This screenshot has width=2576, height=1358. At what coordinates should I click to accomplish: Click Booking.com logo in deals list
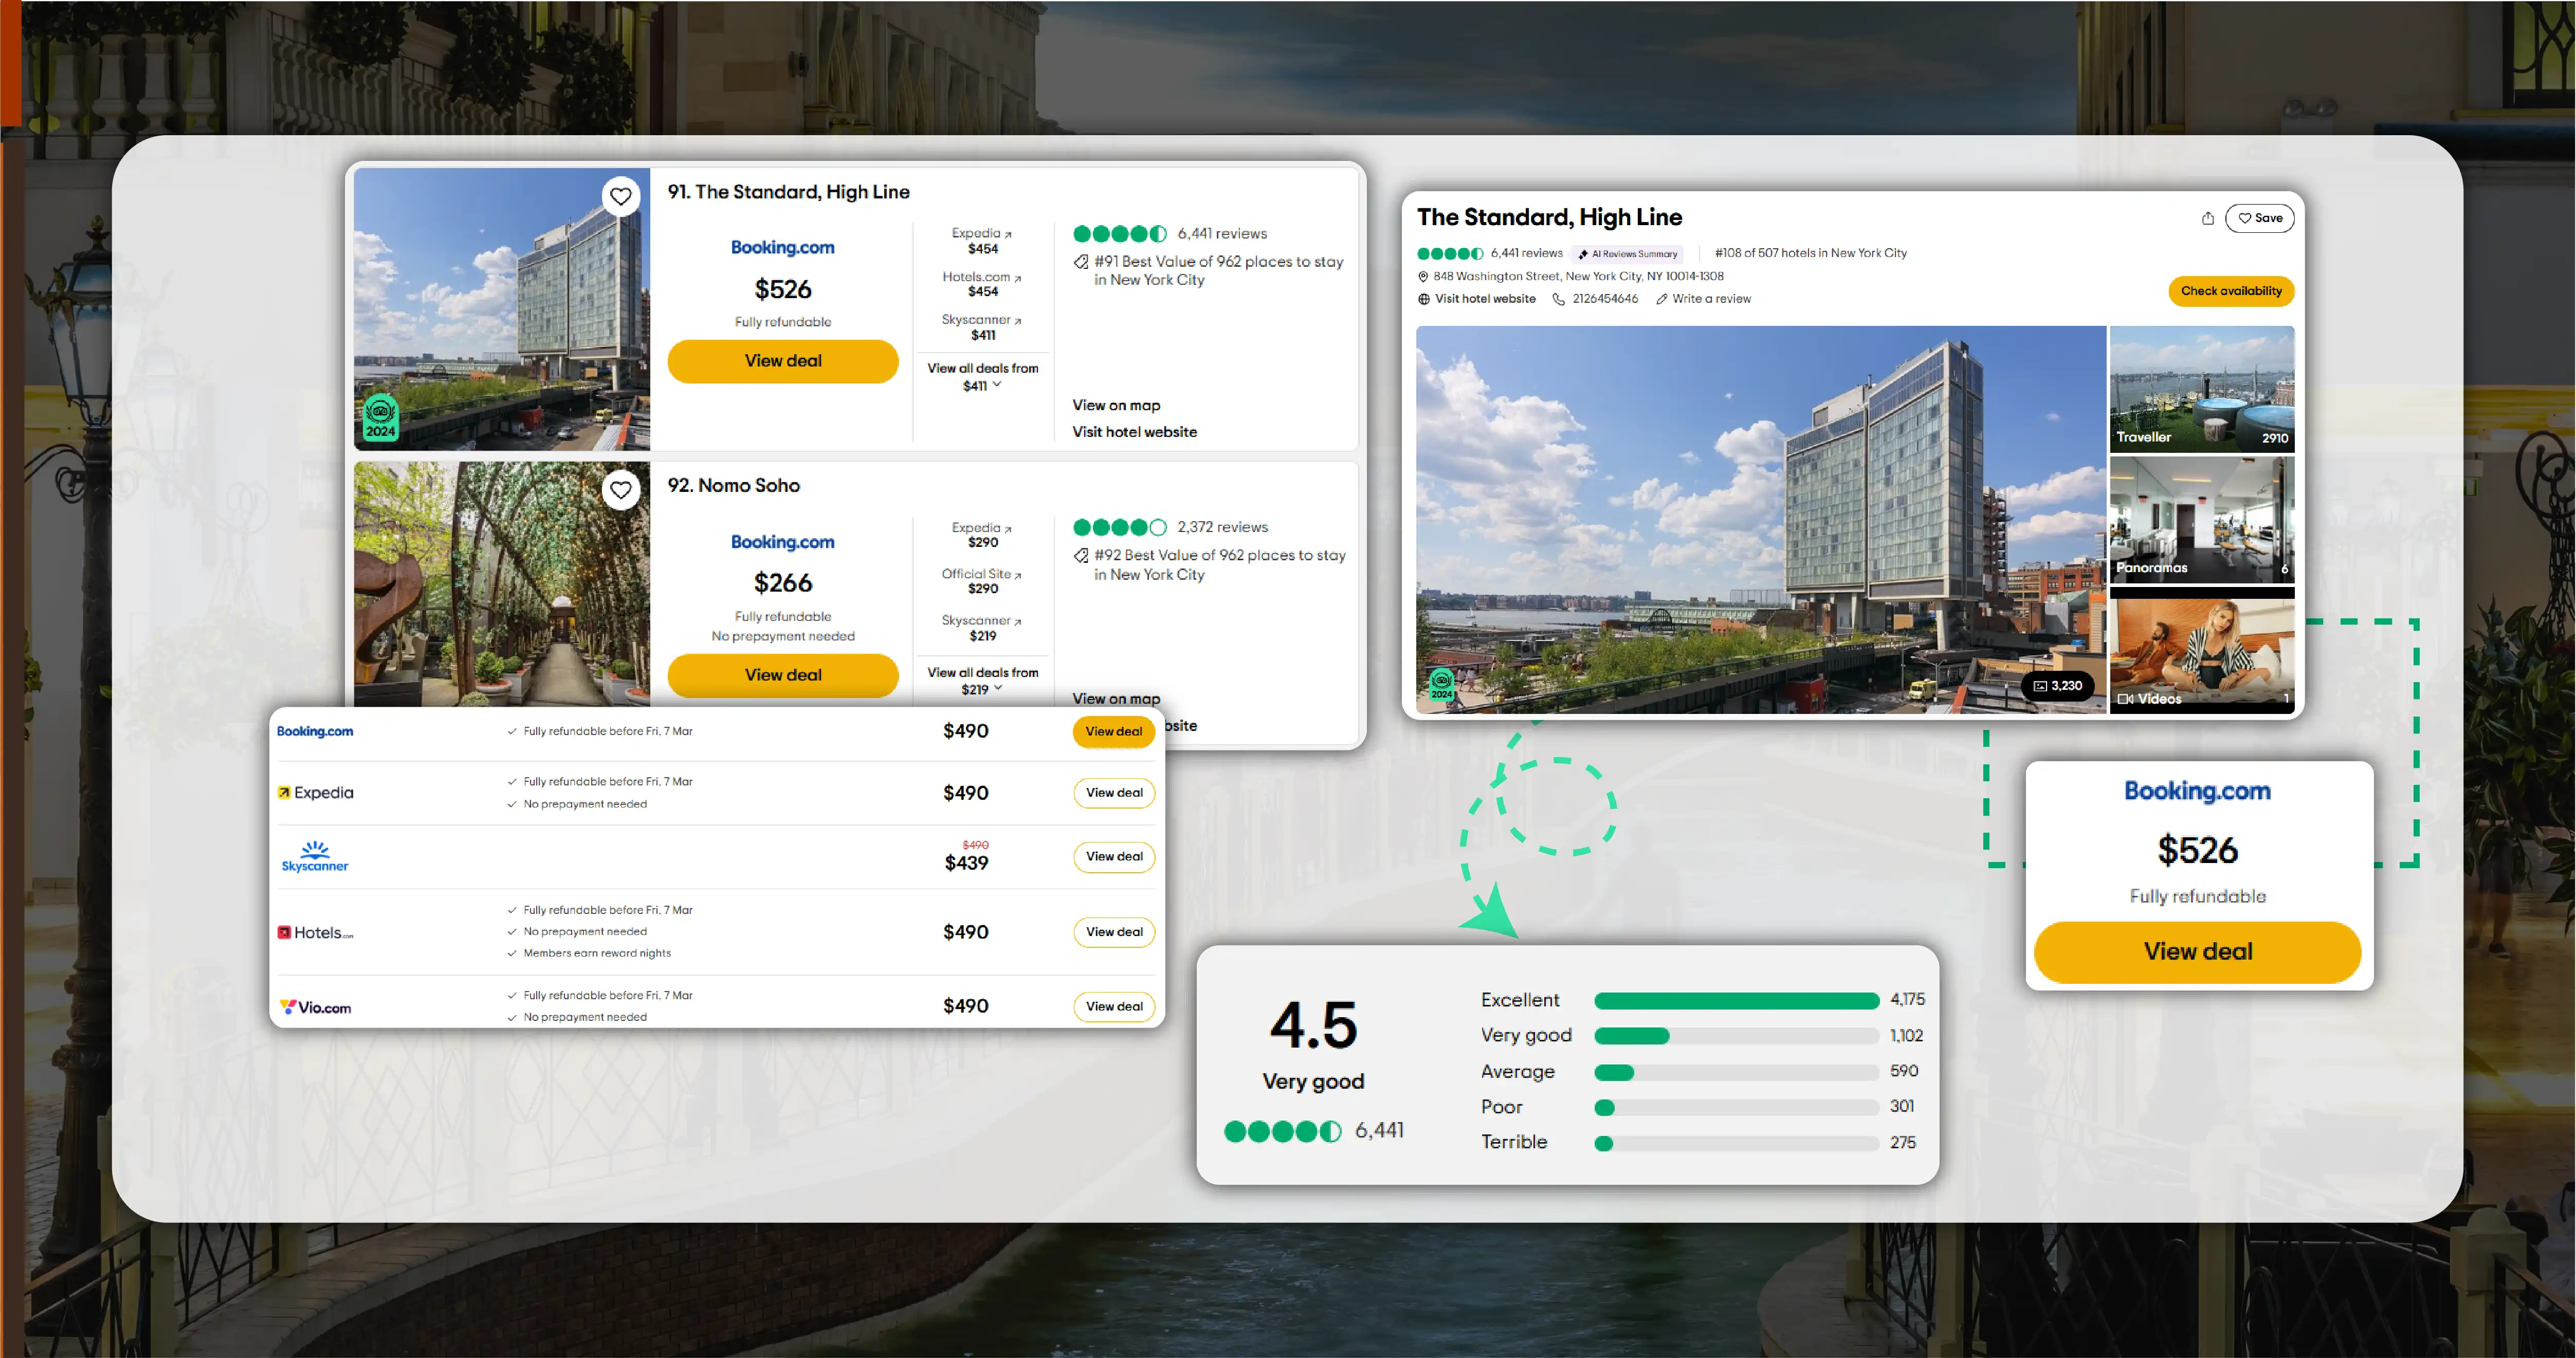(315, 732)
